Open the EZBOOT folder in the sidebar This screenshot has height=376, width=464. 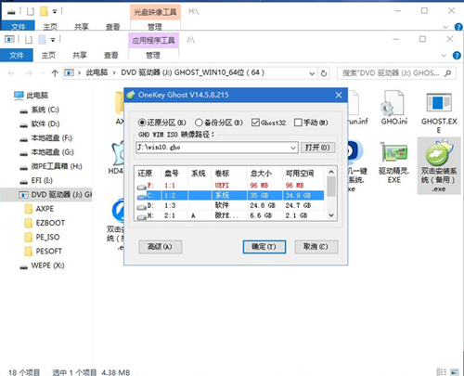click(45, 223)
